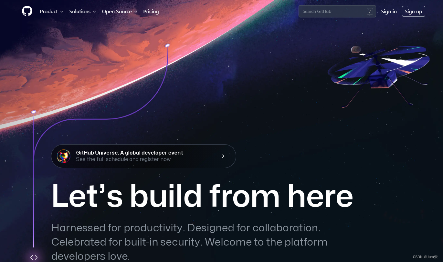
Task: Expand the Open Source dropdown menu
Action: [x=120, y=11]
